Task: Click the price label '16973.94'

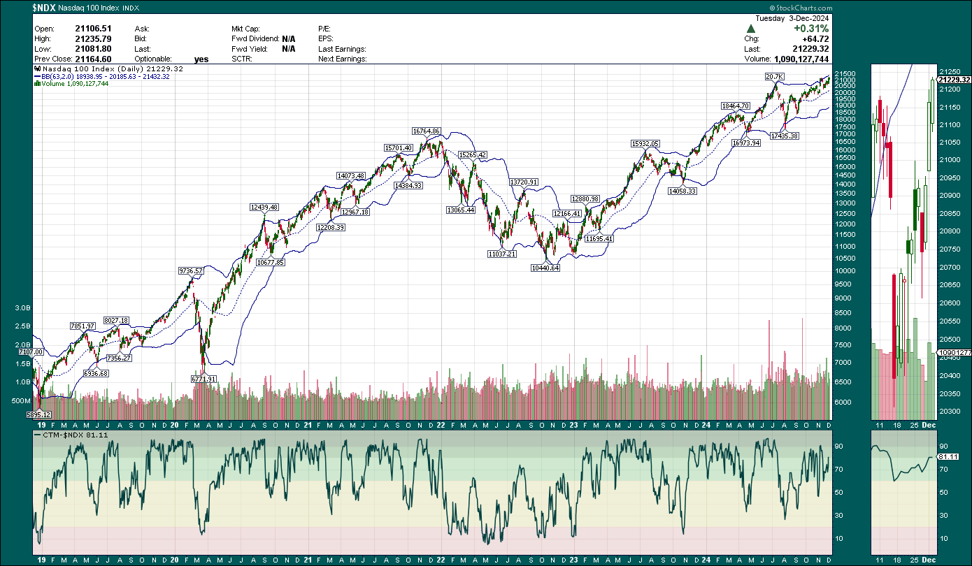Action: (x=745, y=143)
